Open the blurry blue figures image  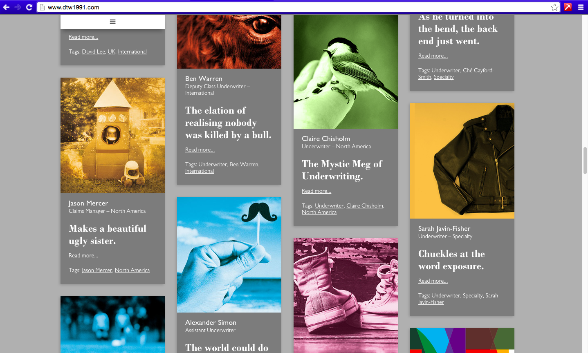pos(113,325)
